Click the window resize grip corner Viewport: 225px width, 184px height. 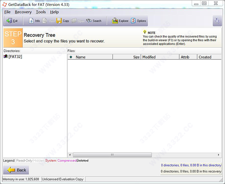coord(221,180)
